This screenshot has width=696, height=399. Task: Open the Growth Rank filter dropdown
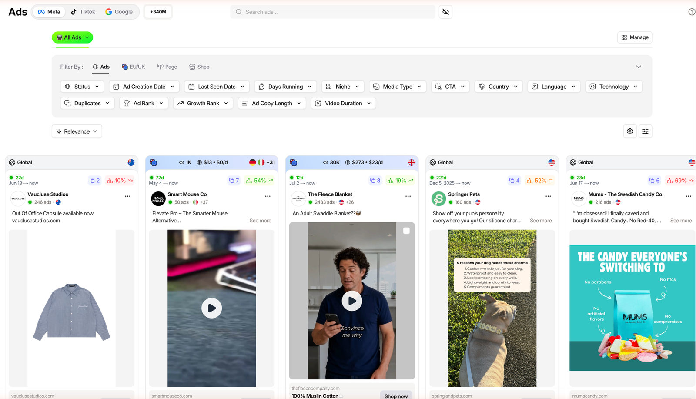(x=203, y=103)
